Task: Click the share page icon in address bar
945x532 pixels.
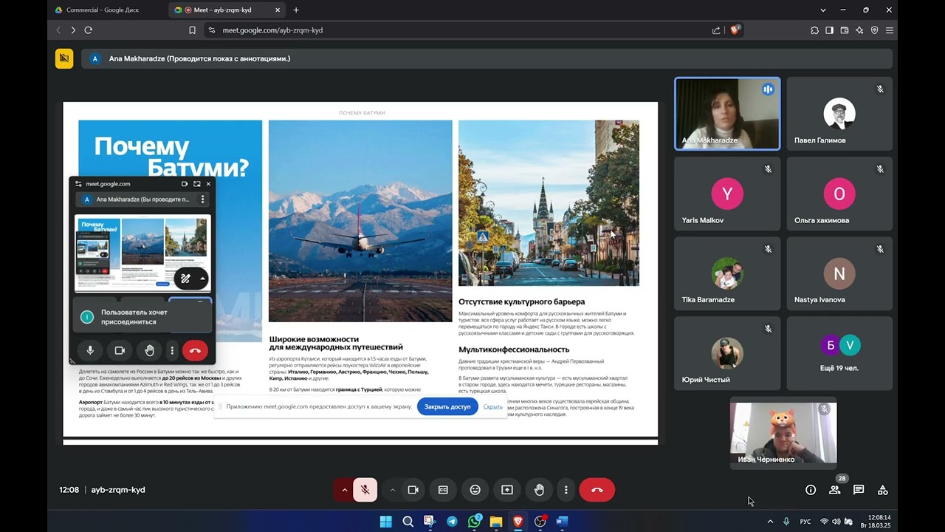Action: [716, 30]
